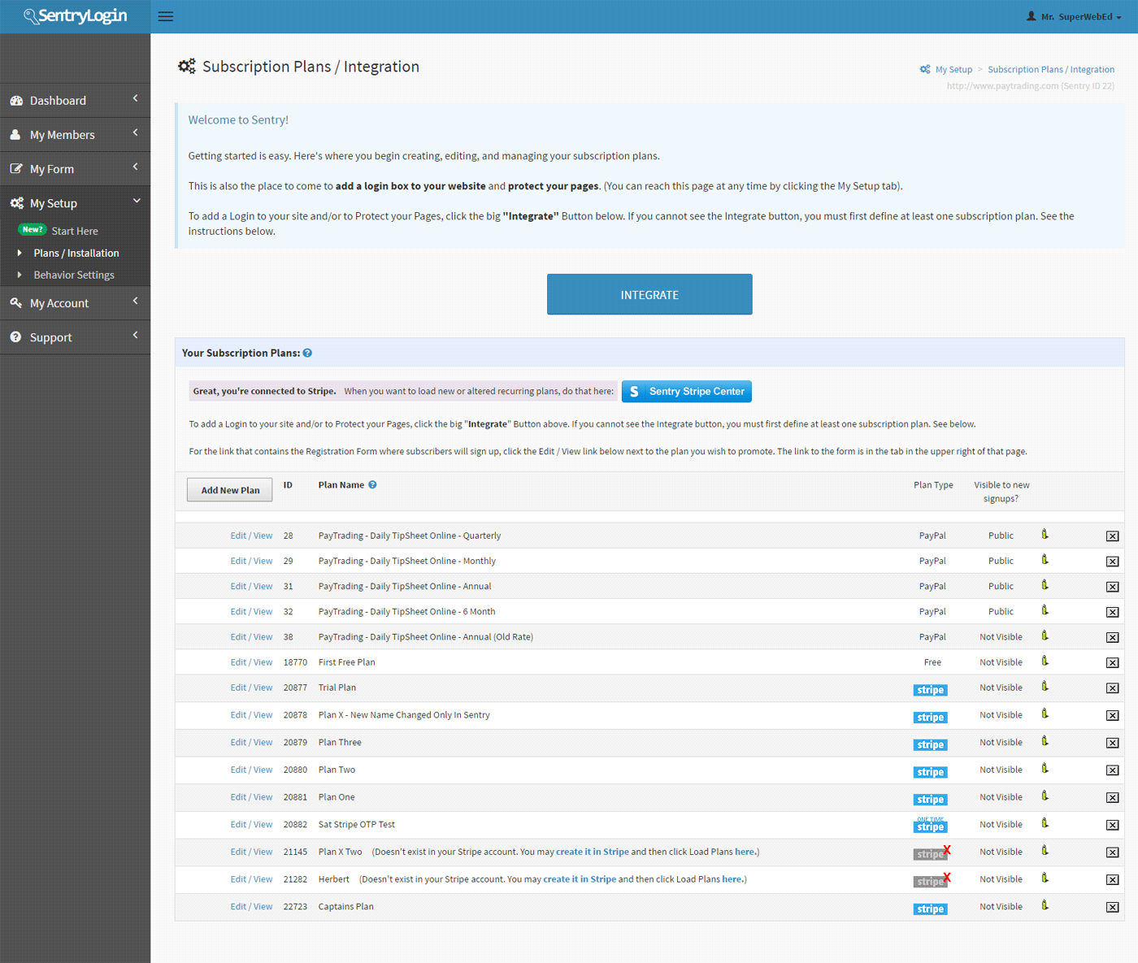1138x963 pixels.
Task: Click the plan ID '18770'
Action: 295,663
